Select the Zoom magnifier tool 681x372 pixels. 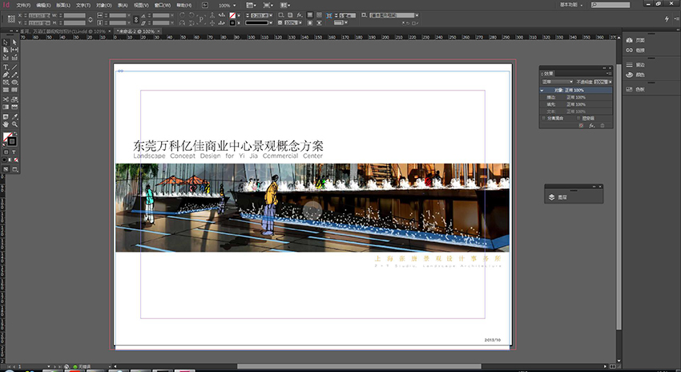(14, 123)
